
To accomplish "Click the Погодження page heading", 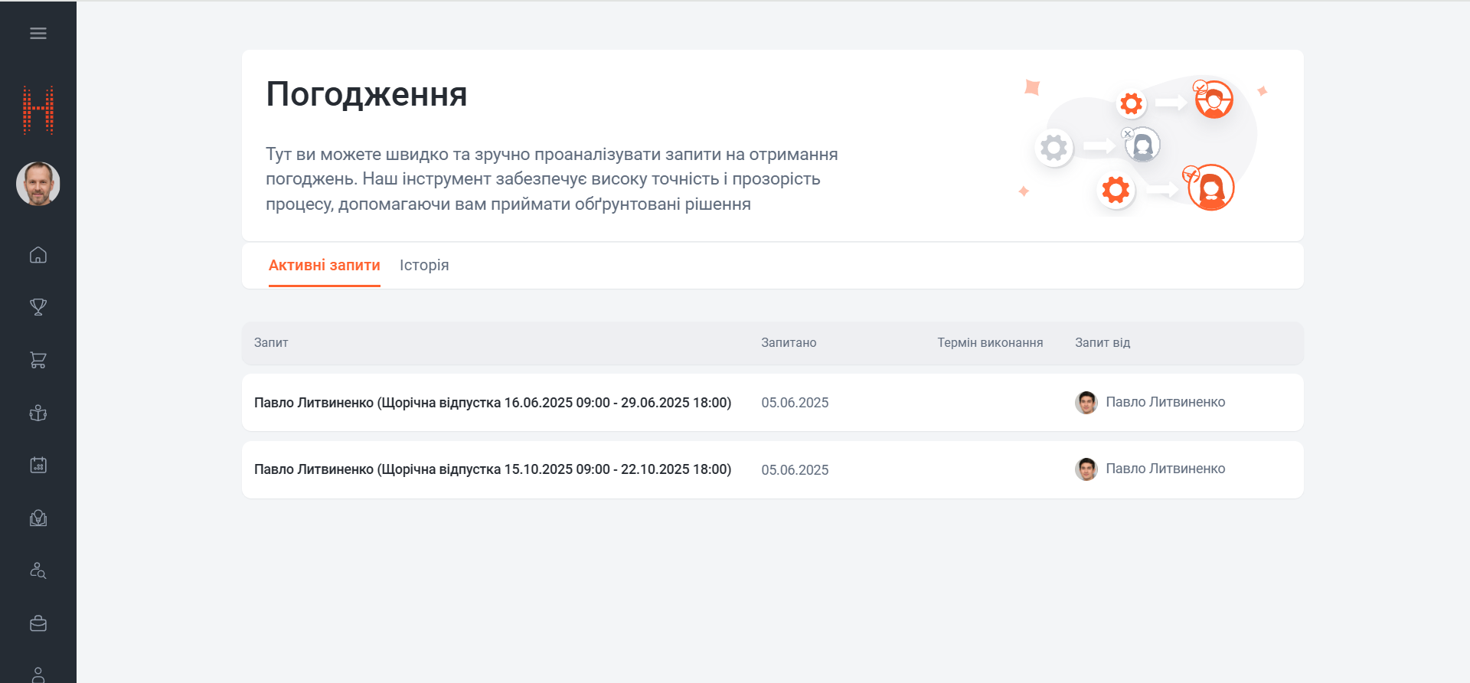I will pyautogui.click(x=366, y=95).
